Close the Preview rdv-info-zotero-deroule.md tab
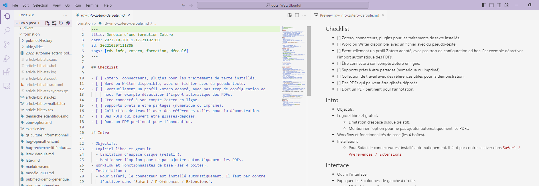Viewport: 539px width, 186px height. click(383, 15)
